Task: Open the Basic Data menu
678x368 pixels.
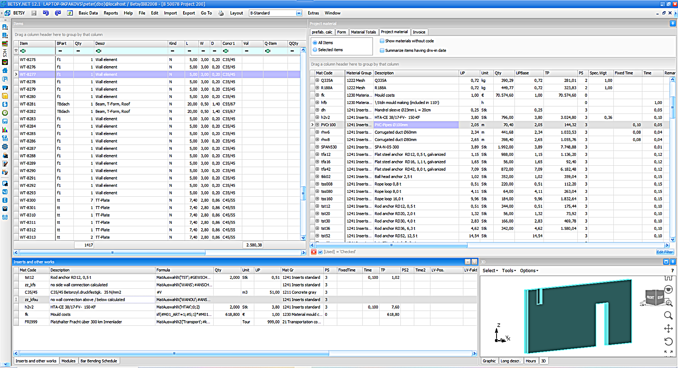Action: click(x=88, y=13)
